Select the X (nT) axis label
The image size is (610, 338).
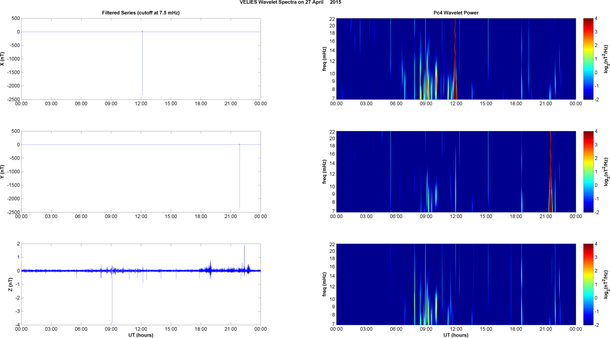2,59
